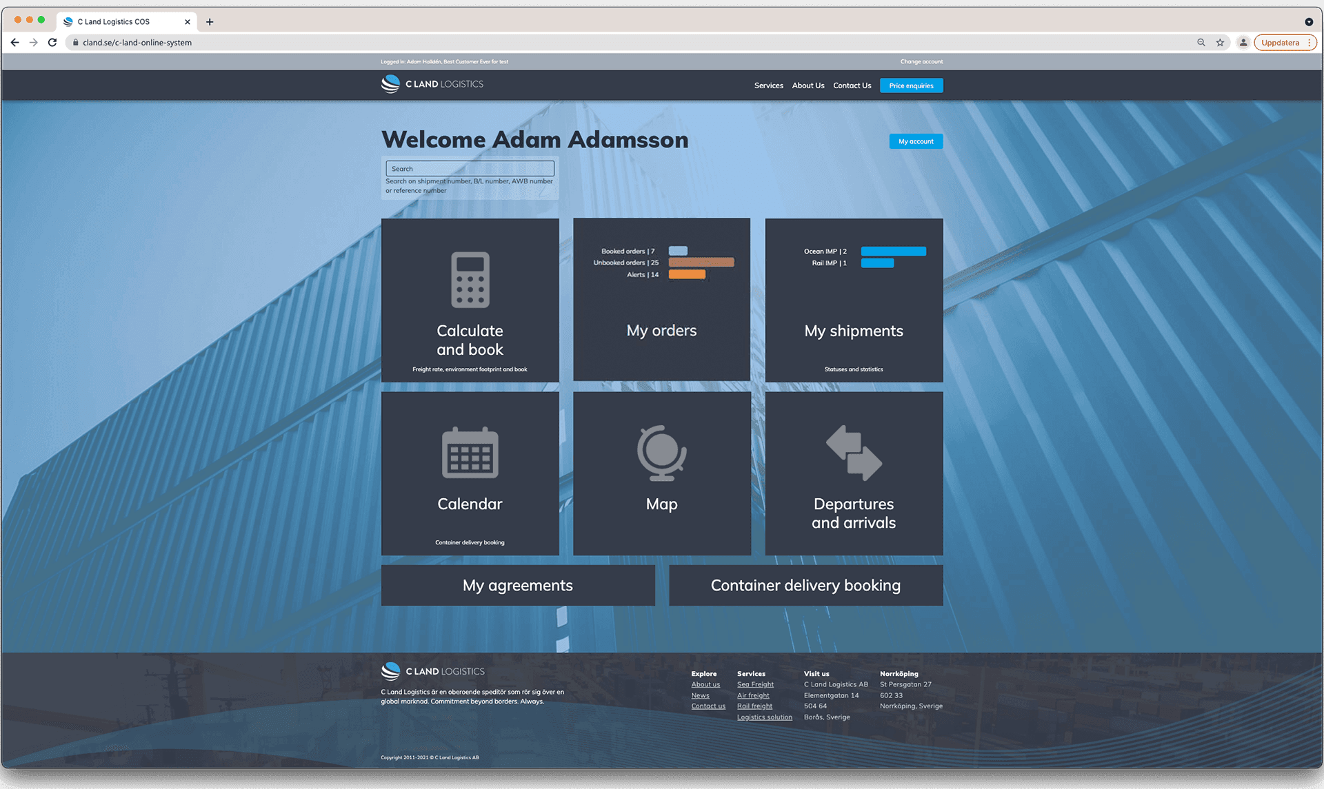Click the Departures and arrivals arrows icon
The image size is (1324, 789).
pos(854,453)
